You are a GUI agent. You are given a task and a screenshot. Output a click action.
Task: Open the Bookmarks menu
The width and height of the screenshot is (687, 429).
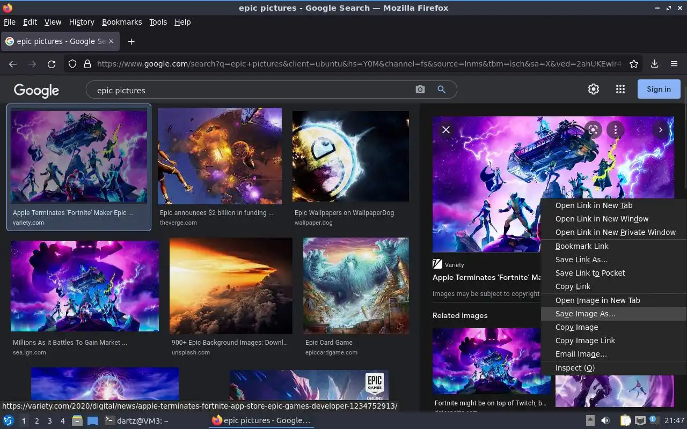(x=122, y=22)
